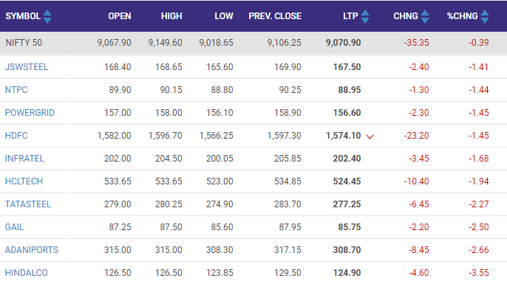Sort by %CHNG using sort arrows
The image size is (507, 284).
(485, 16)
